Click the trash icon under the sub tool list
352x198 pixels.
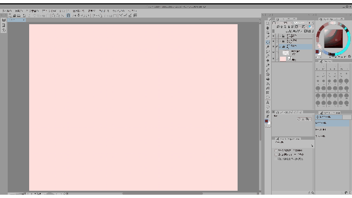[x=350, y=193]
